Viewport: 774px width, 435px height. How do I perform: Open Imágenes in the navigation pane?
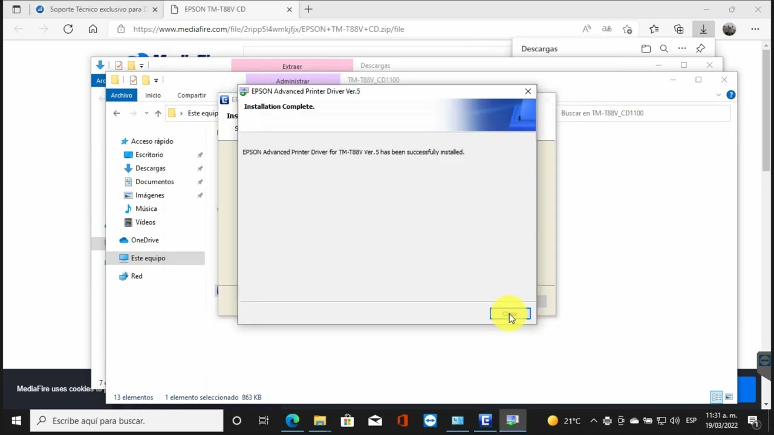149,195
